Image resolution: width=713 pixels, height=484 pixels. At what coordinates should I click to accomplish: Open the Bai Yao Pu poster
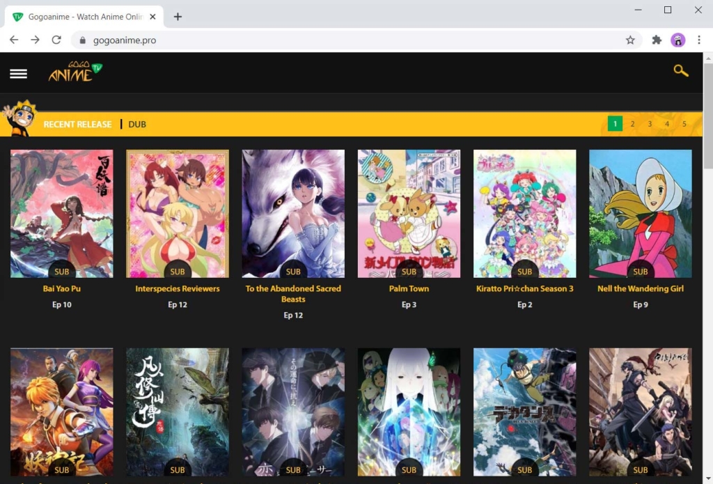62,213
